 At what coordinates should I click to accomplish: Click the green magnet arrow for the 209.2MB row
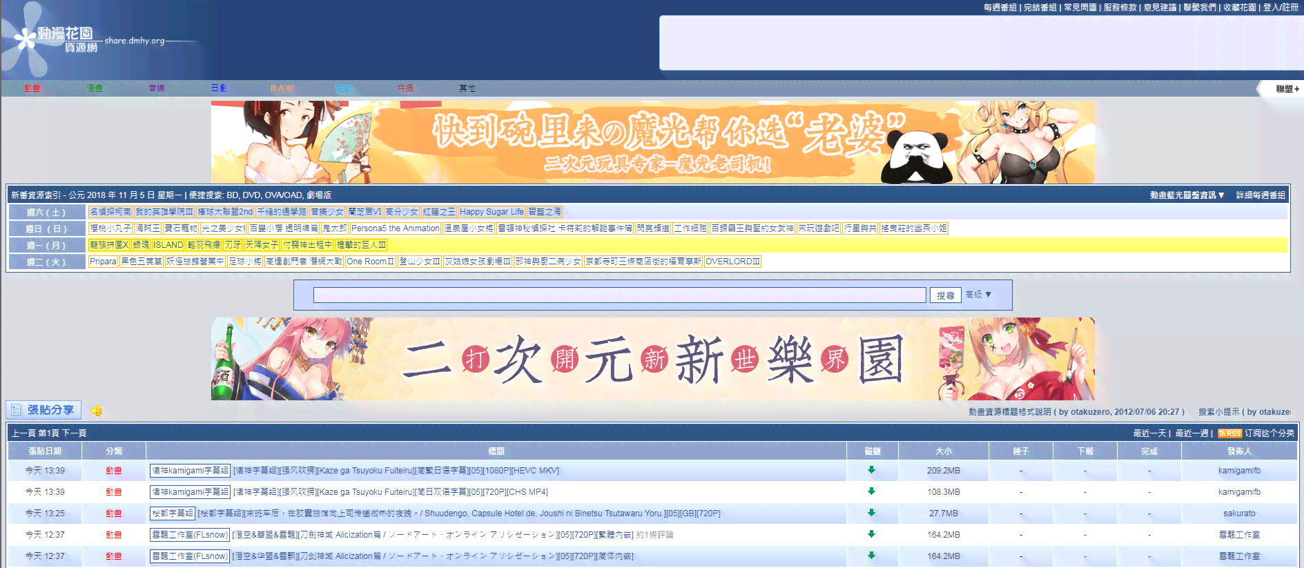[872, 470]
